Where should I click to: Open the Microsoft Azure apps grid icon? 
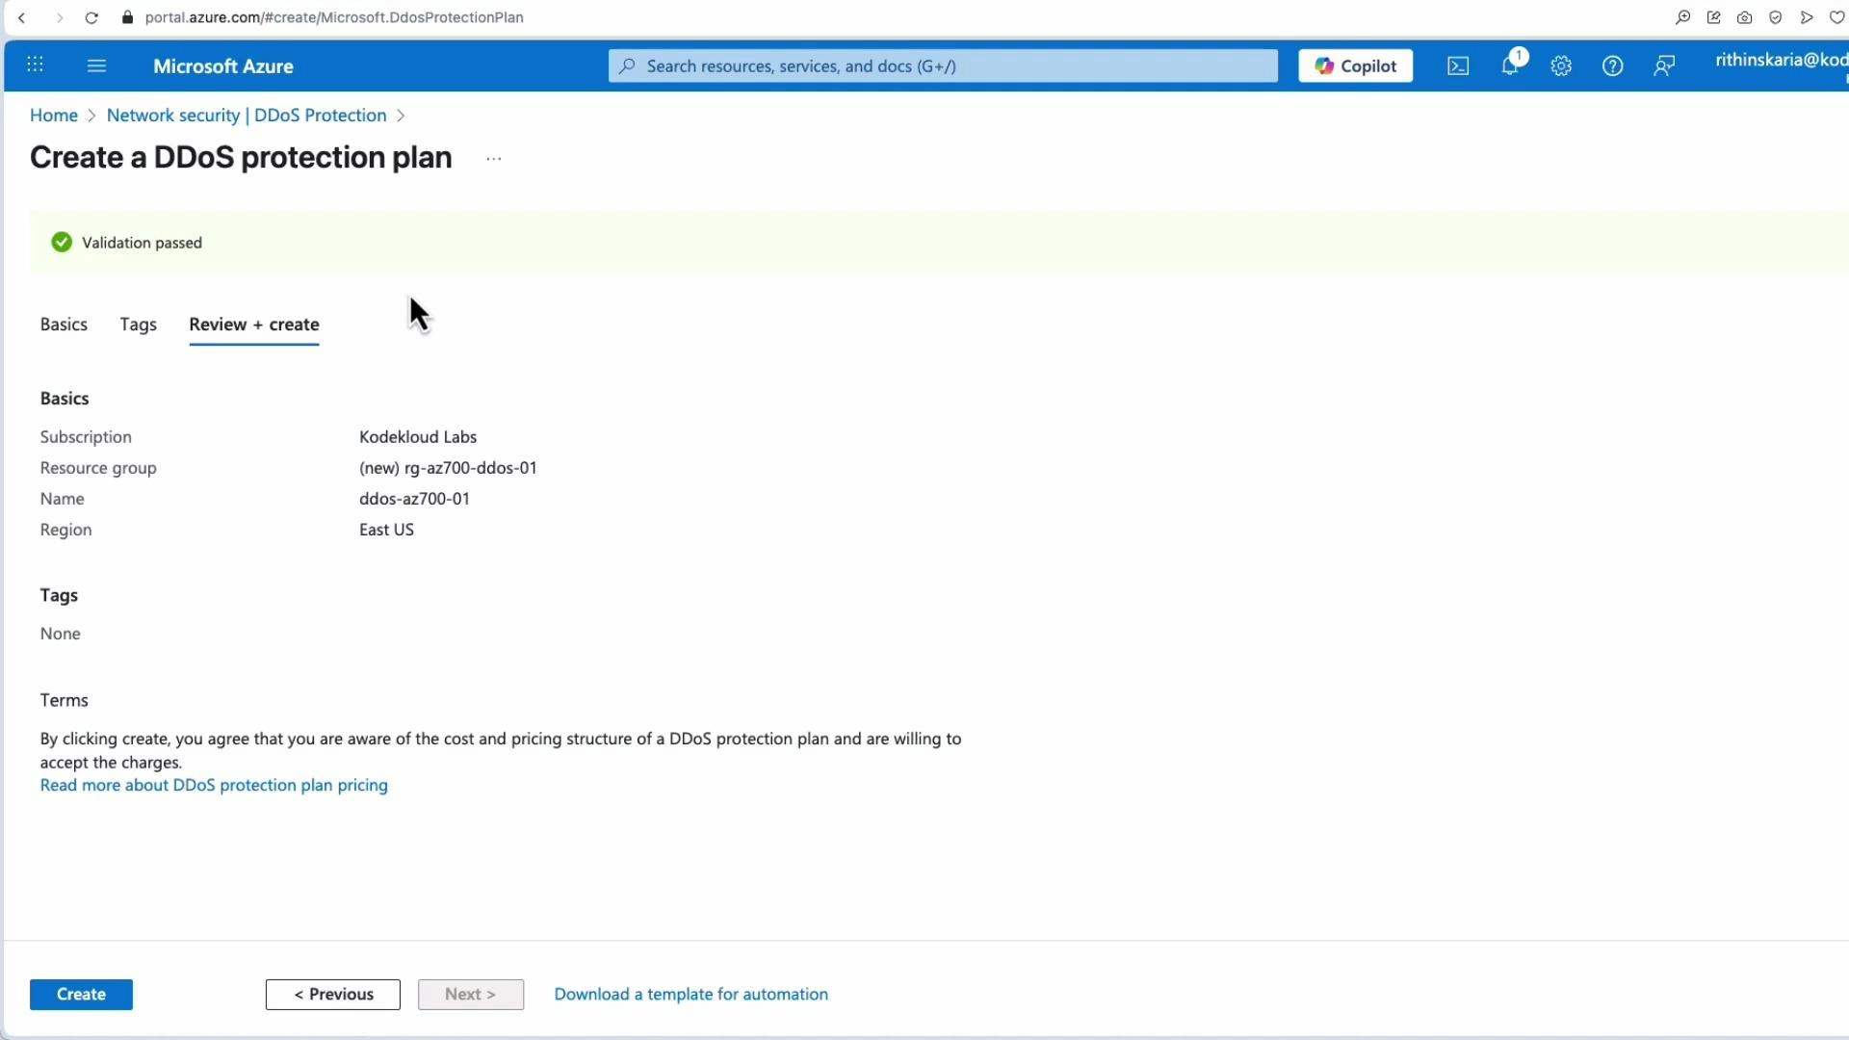tap(36, 65)
